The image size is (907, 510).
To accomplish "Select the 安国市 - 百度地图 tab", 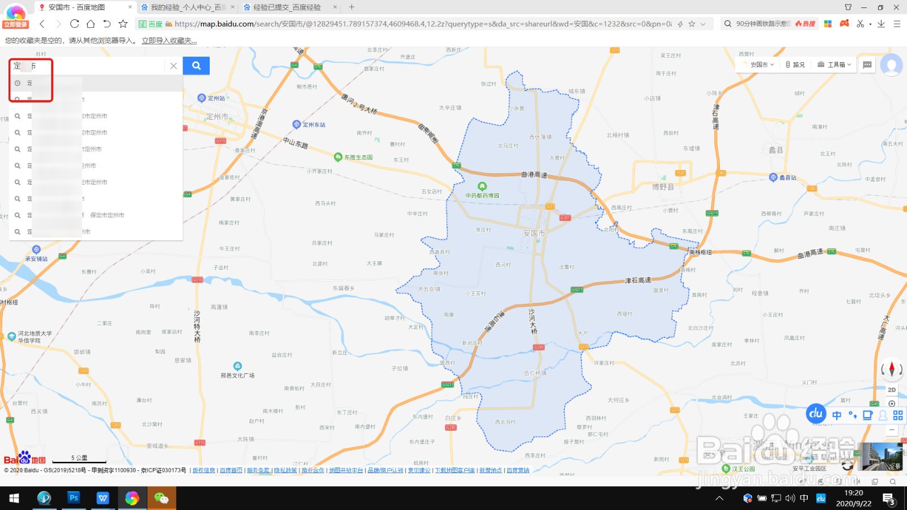I will 85,7.
